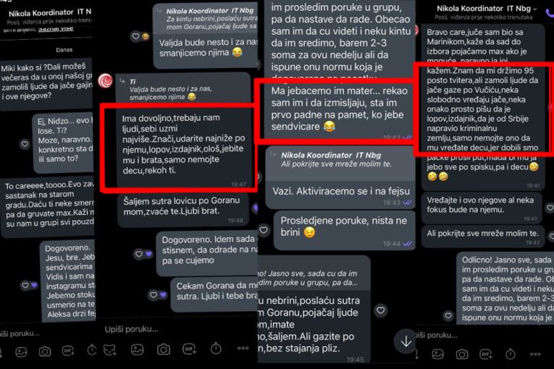Open GIF picker in the toolbar with the bear sticker
This screenshot has height=369, width=554.
(190, 349)
